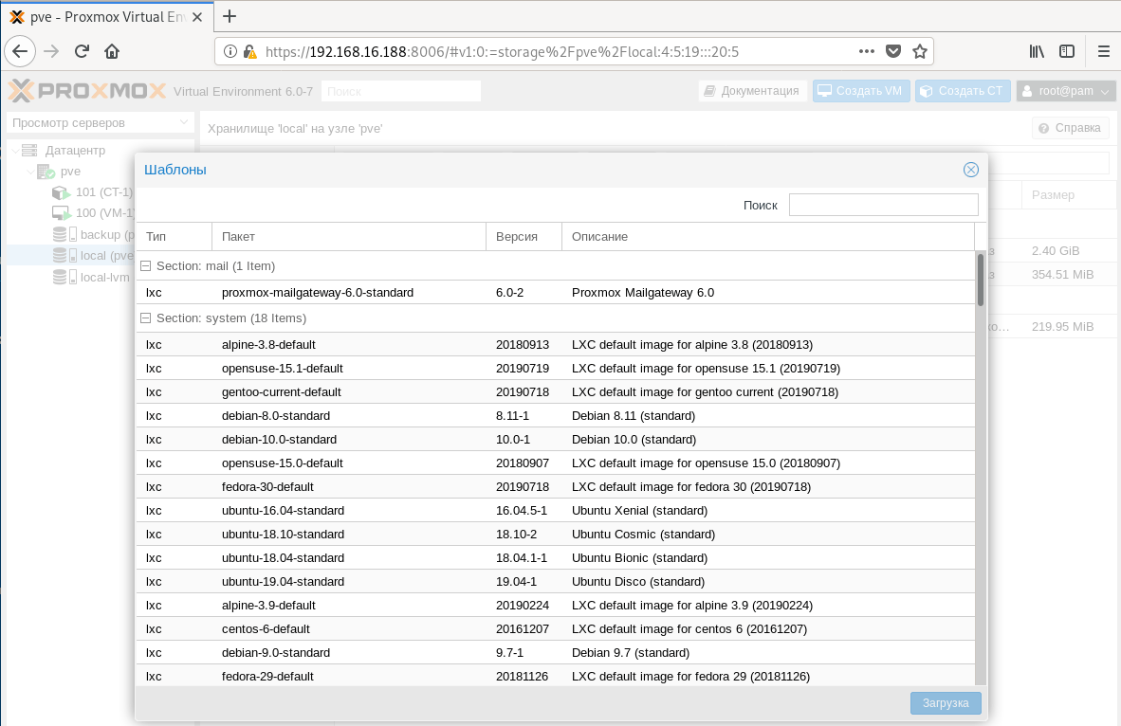Open a new browser tab
The height and width of the screenshot is (726, 1121).
pos(230,16)
